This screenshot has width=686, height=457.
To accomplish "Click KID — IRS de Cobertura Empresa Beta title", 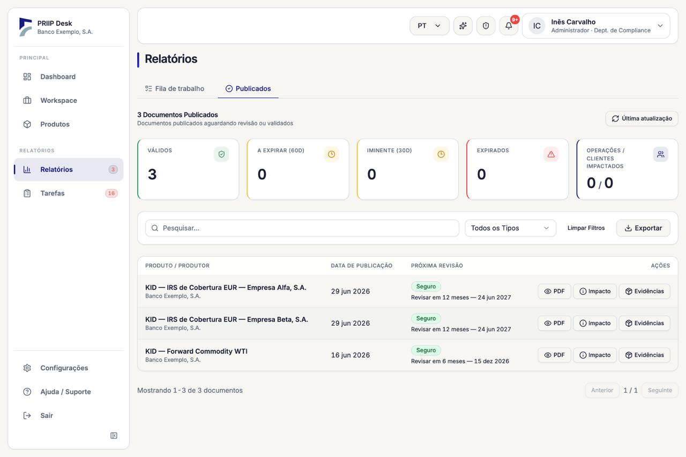I will click(226, 319).
